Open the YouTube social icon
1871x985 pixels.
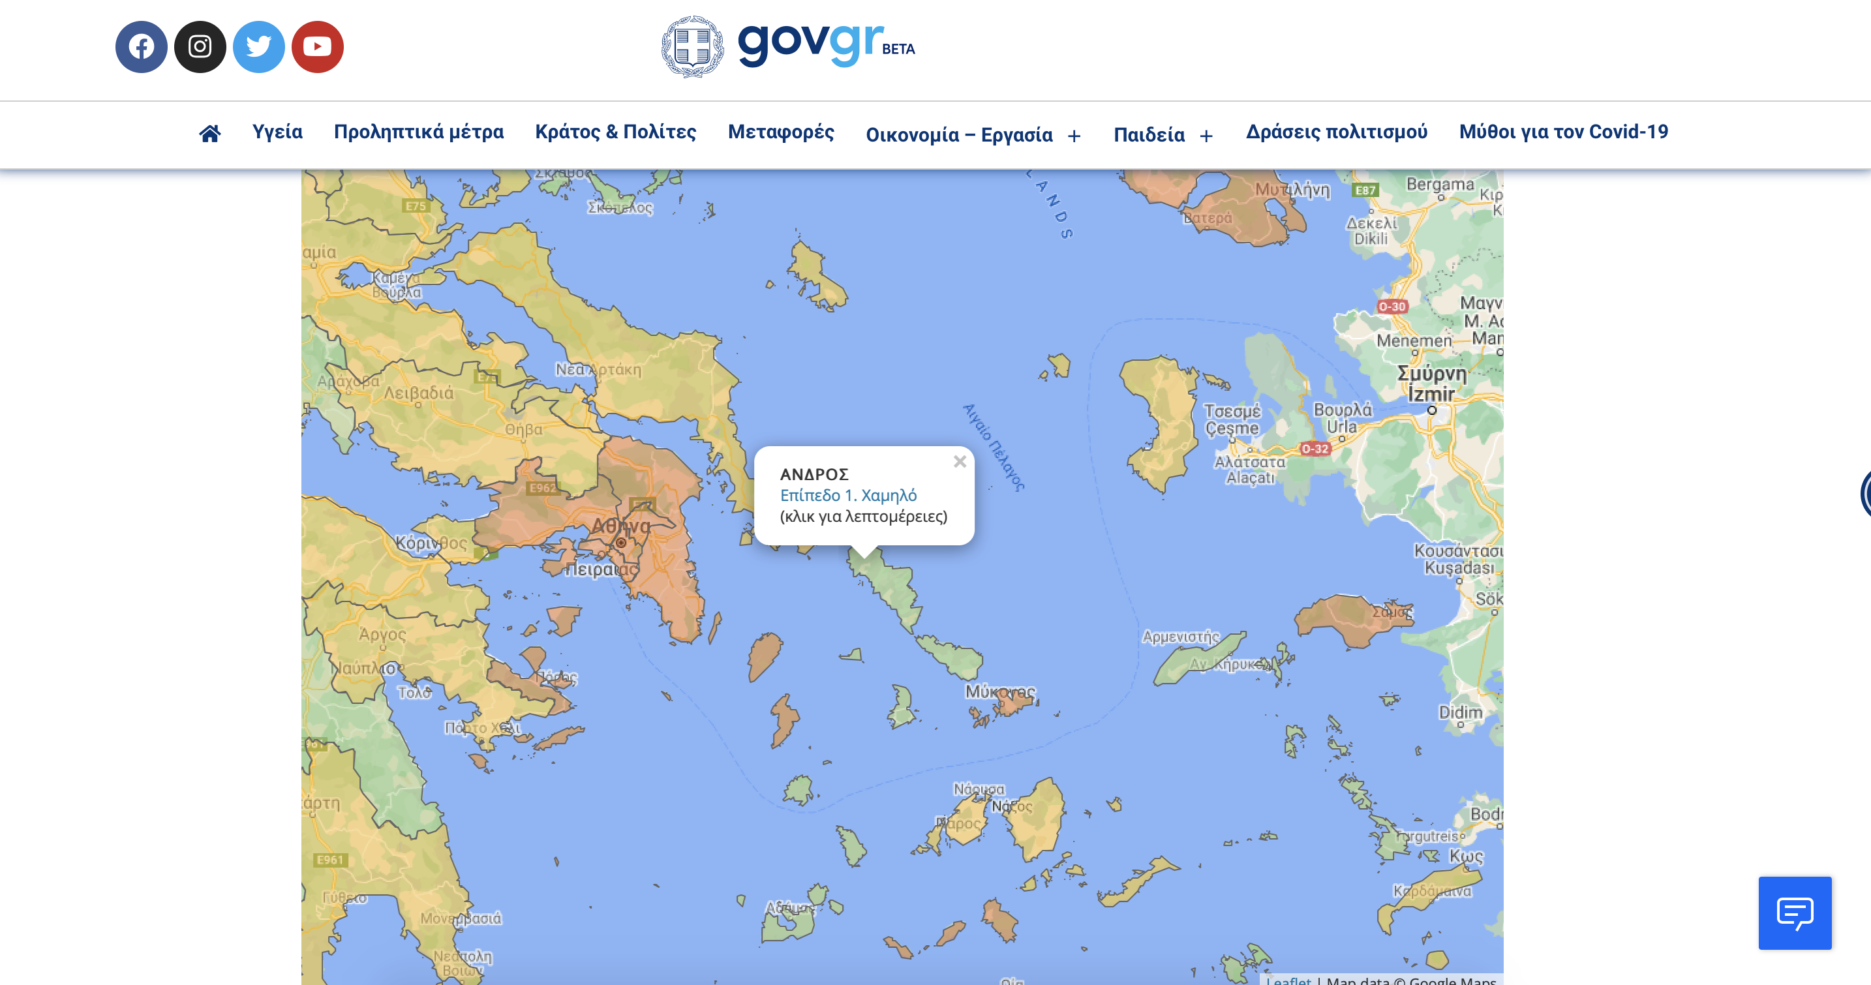tap(318, 47)
